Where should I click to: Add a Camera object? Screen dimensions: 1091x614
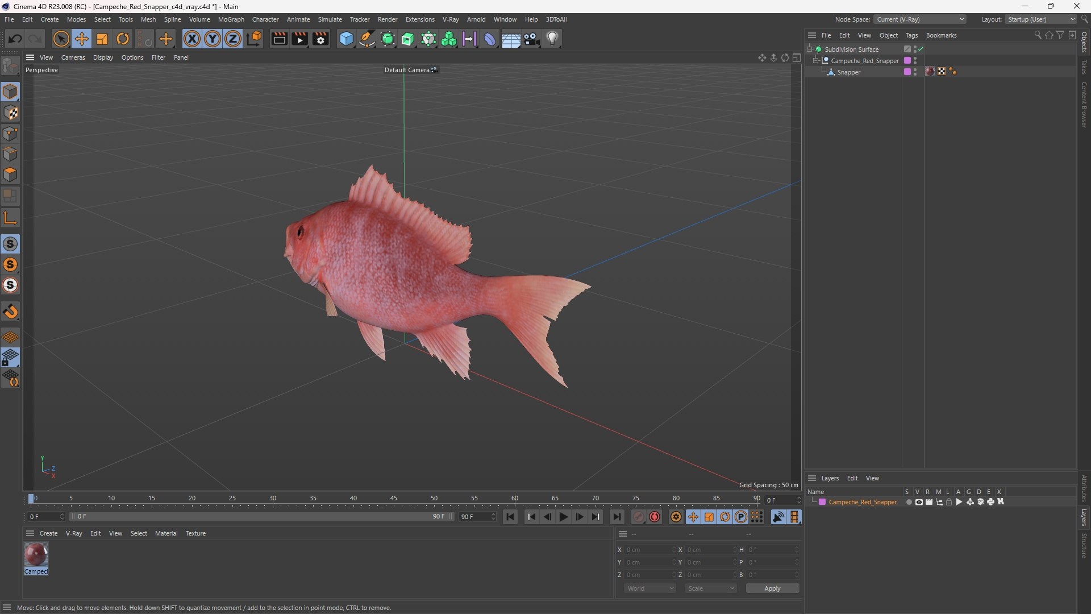(532, 39)
